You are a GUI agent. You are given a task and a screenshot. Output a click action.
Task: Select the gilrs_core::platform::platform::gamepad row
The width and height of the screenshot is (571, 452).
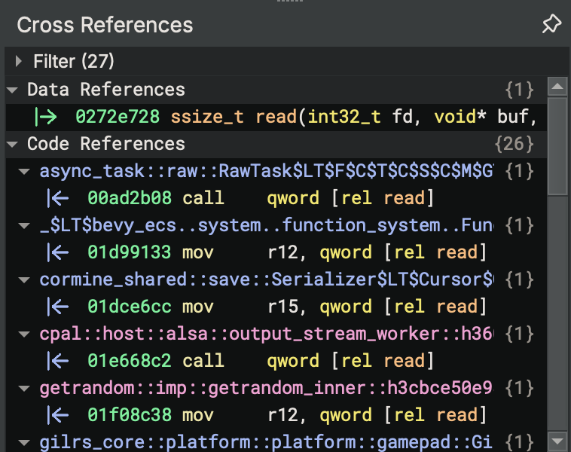[276, 441]
